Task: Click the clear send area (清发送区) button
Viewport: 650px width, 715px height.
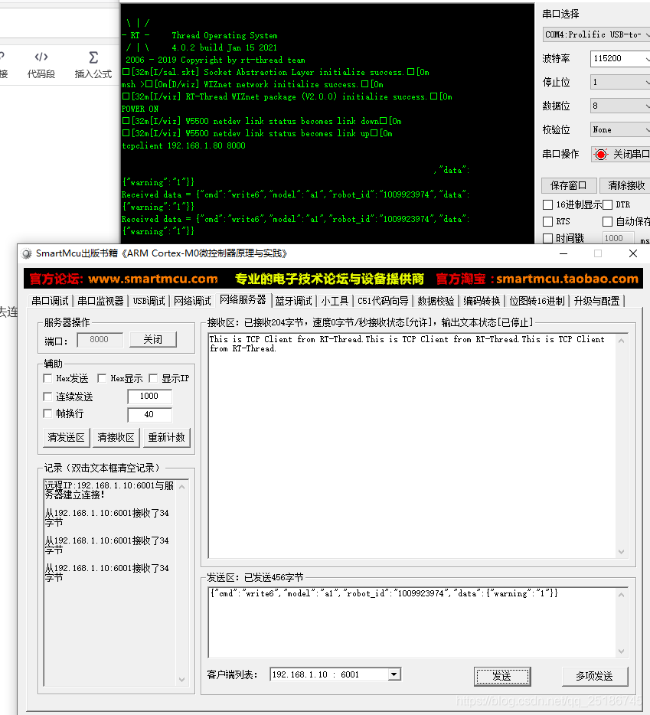Action: point(66,438)
